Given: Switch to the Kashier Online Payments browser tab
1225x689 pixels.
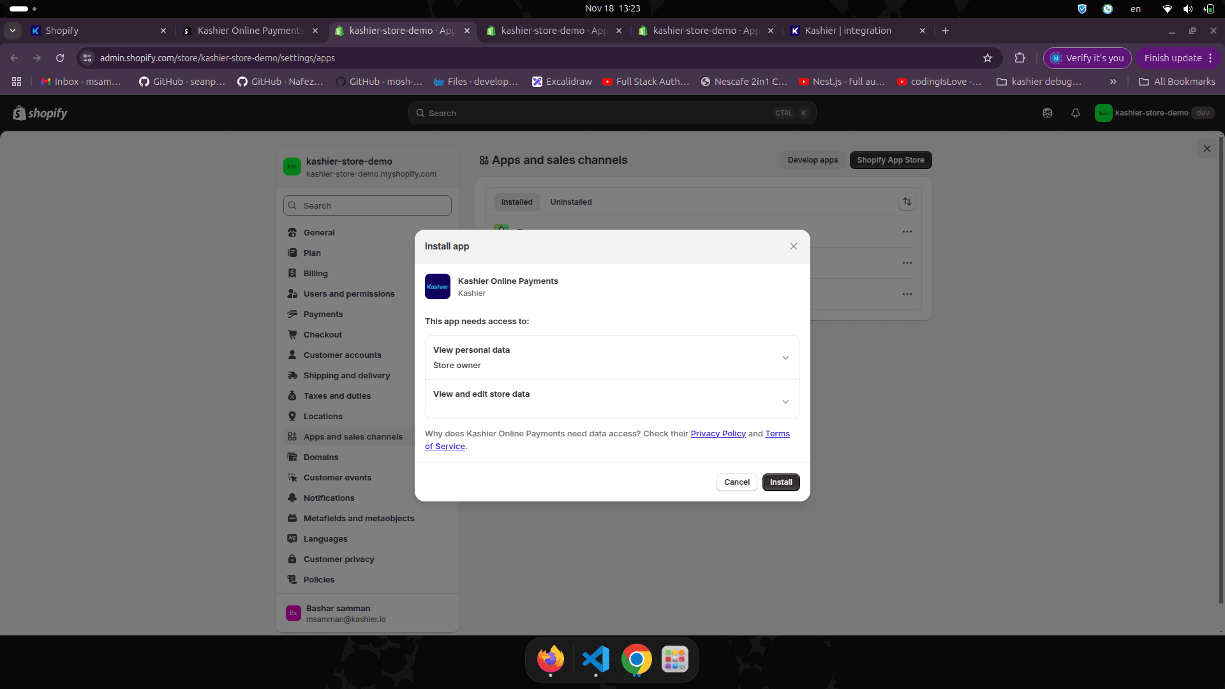Looking at the screenshot, I should pyautogui.click(x=249, y=31).
